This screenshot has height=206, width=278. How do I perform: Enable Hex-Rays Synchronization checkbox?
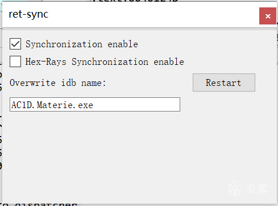(15, 61)
